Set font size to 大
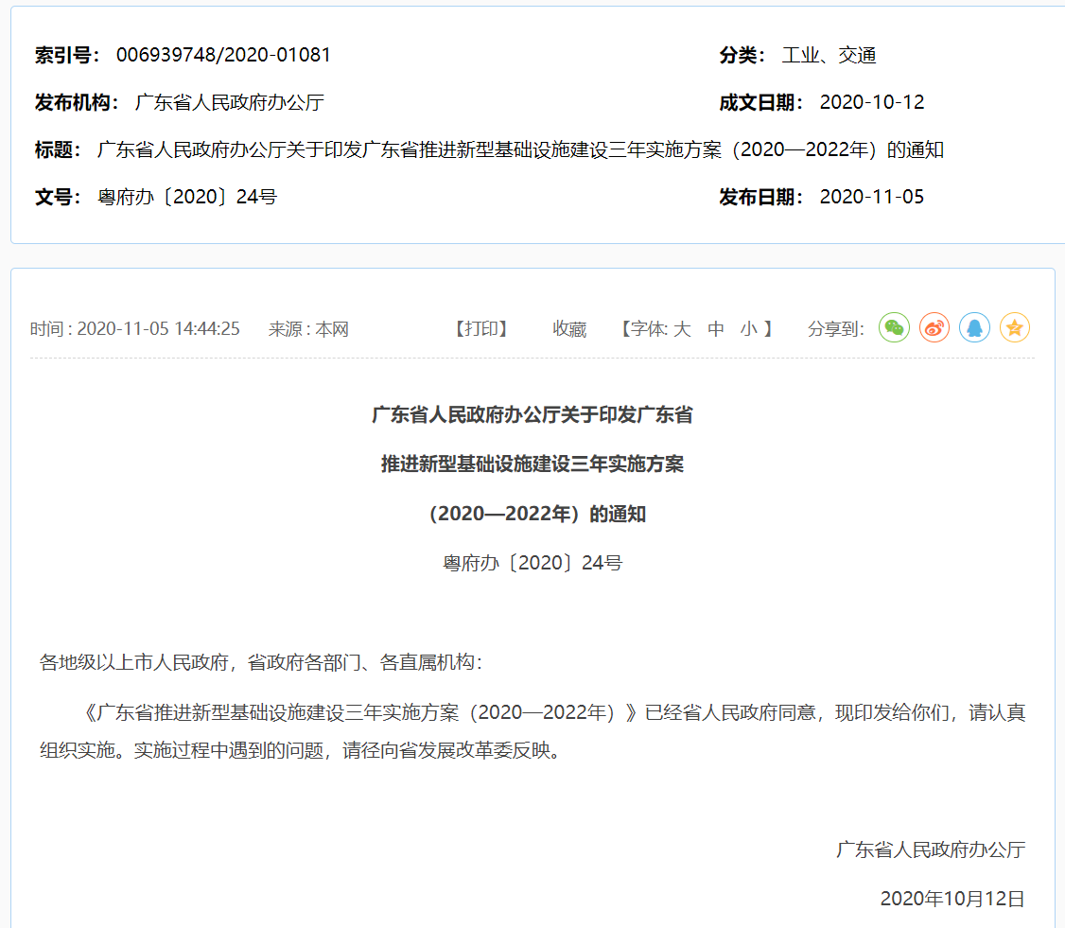 682,329
